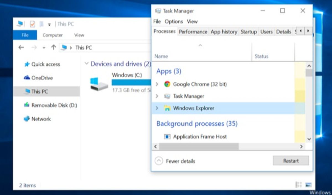Screen dimensions: 332x195
Task: Go up one level with the up arrow
Action: point(54,47)
